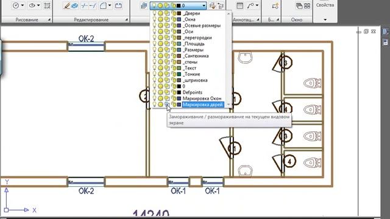Click the Match Layer icon
390x219 pixels.
221,5
